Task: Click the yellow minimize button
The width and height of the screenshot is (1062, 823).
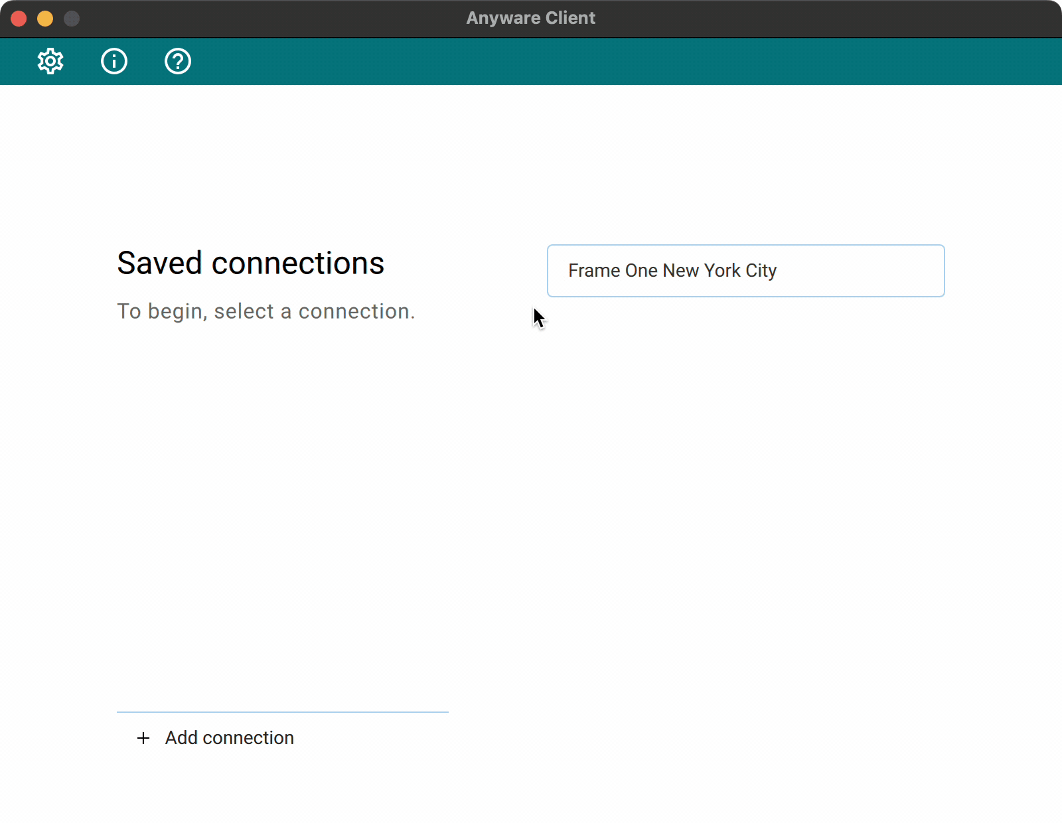Action: tap(44, 19)
